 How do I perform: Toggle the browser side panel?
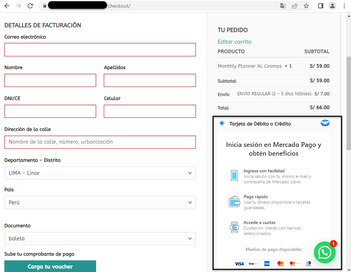tap(320, 6)
